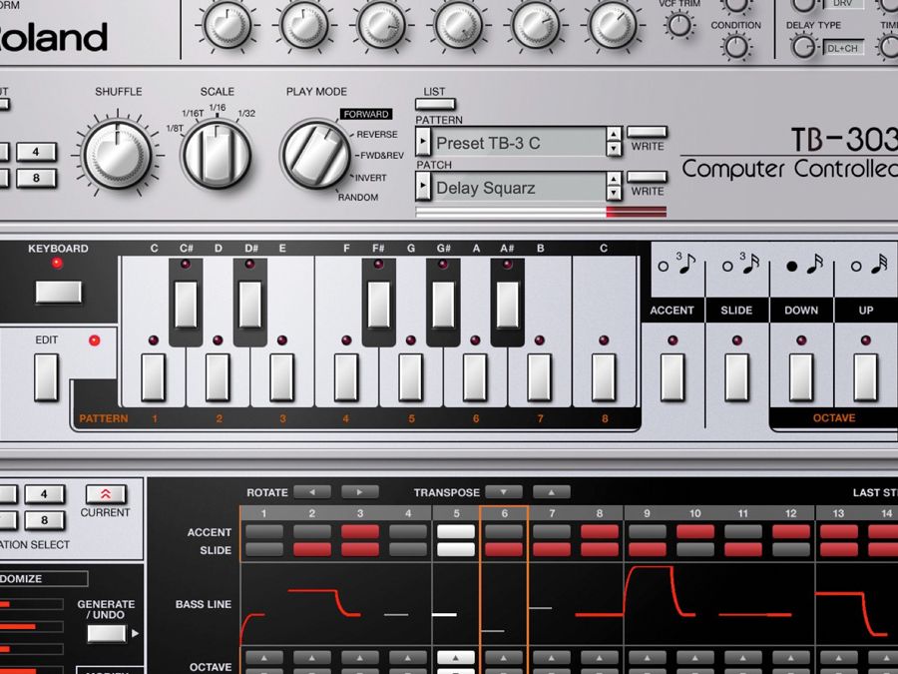Click the SLIDE button on the keyboard panel

point(737,377)
